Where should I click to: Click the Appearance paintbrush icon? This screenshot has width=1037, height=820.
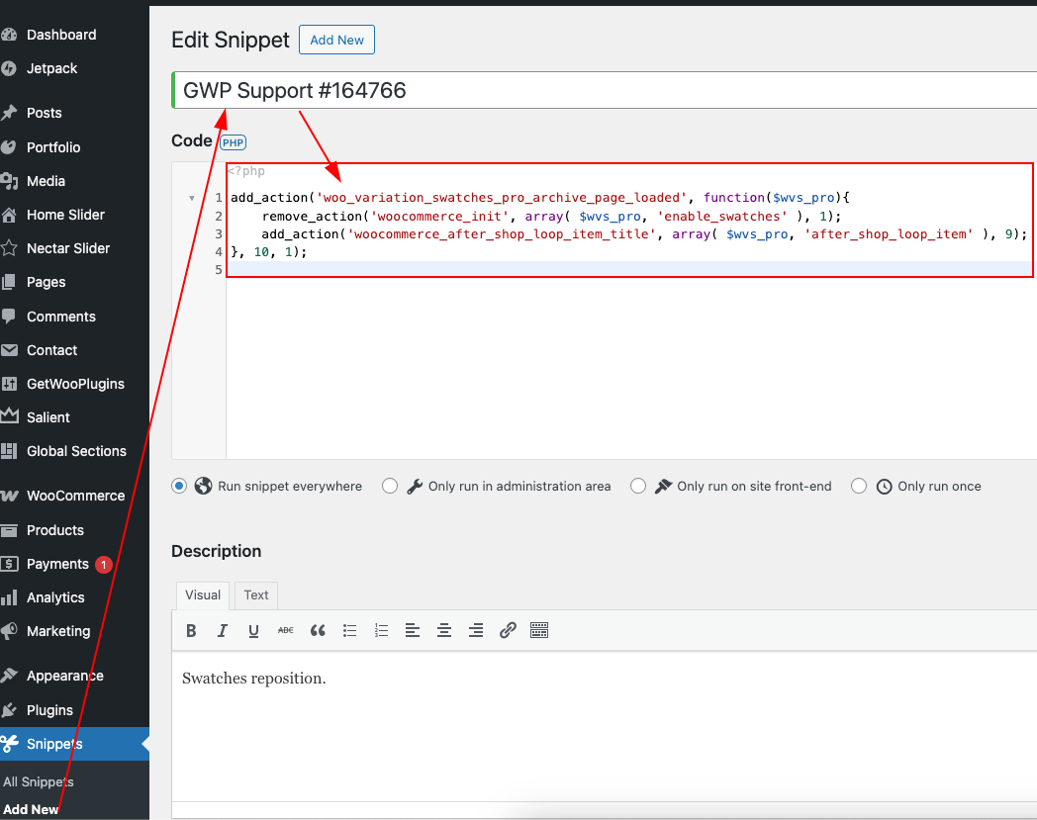tap(9, 676)
